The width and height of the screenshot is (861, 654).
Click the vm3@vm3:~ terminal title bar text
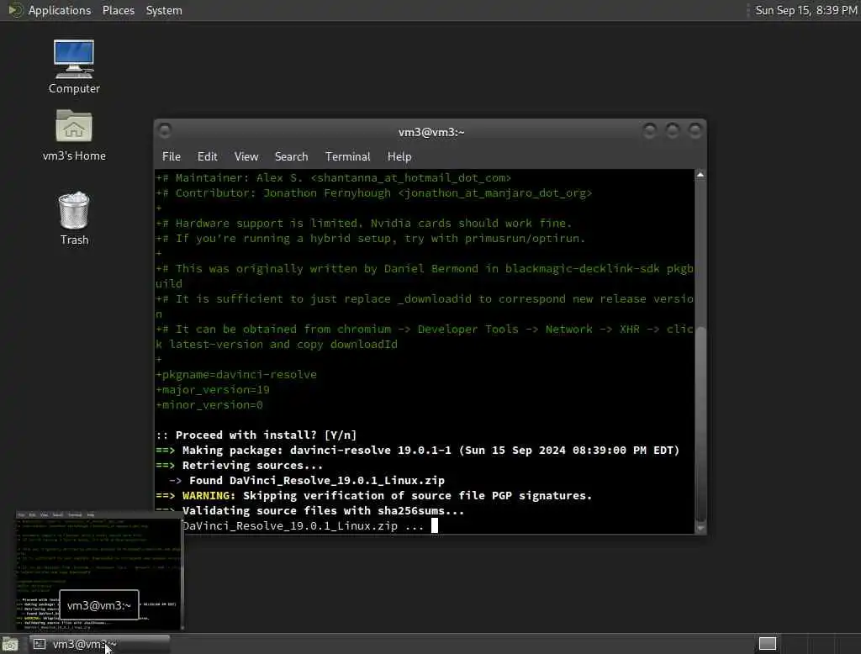tap(431, 132)
